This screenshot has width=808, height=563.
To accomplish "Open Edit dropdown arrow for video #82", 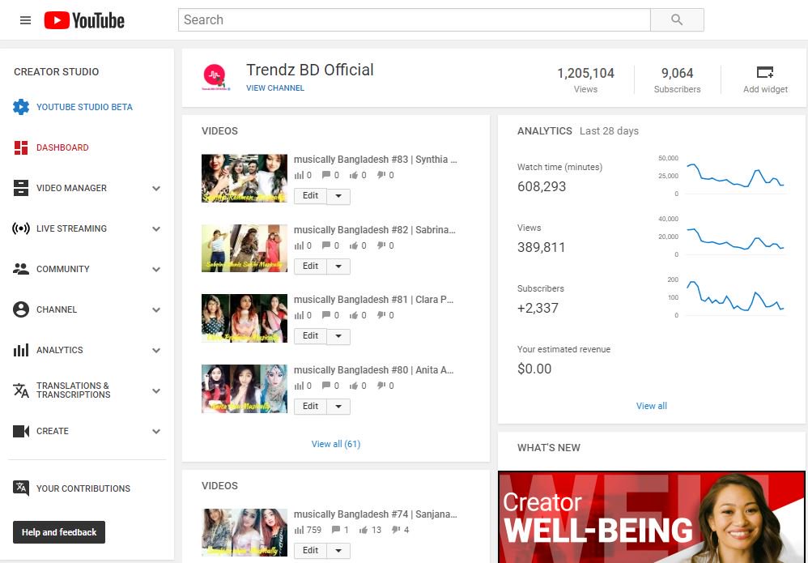I will [x=338, y=267].
